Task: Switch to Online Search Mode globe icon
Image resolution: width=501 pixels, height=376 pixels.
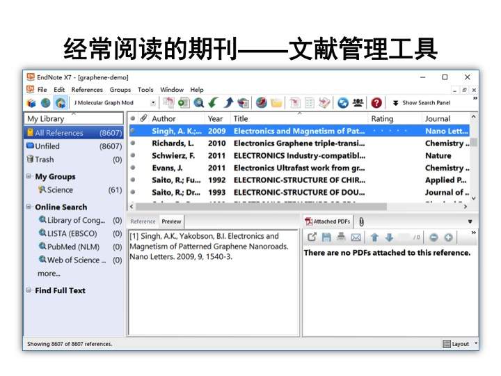Action: [x=45, y=103]
